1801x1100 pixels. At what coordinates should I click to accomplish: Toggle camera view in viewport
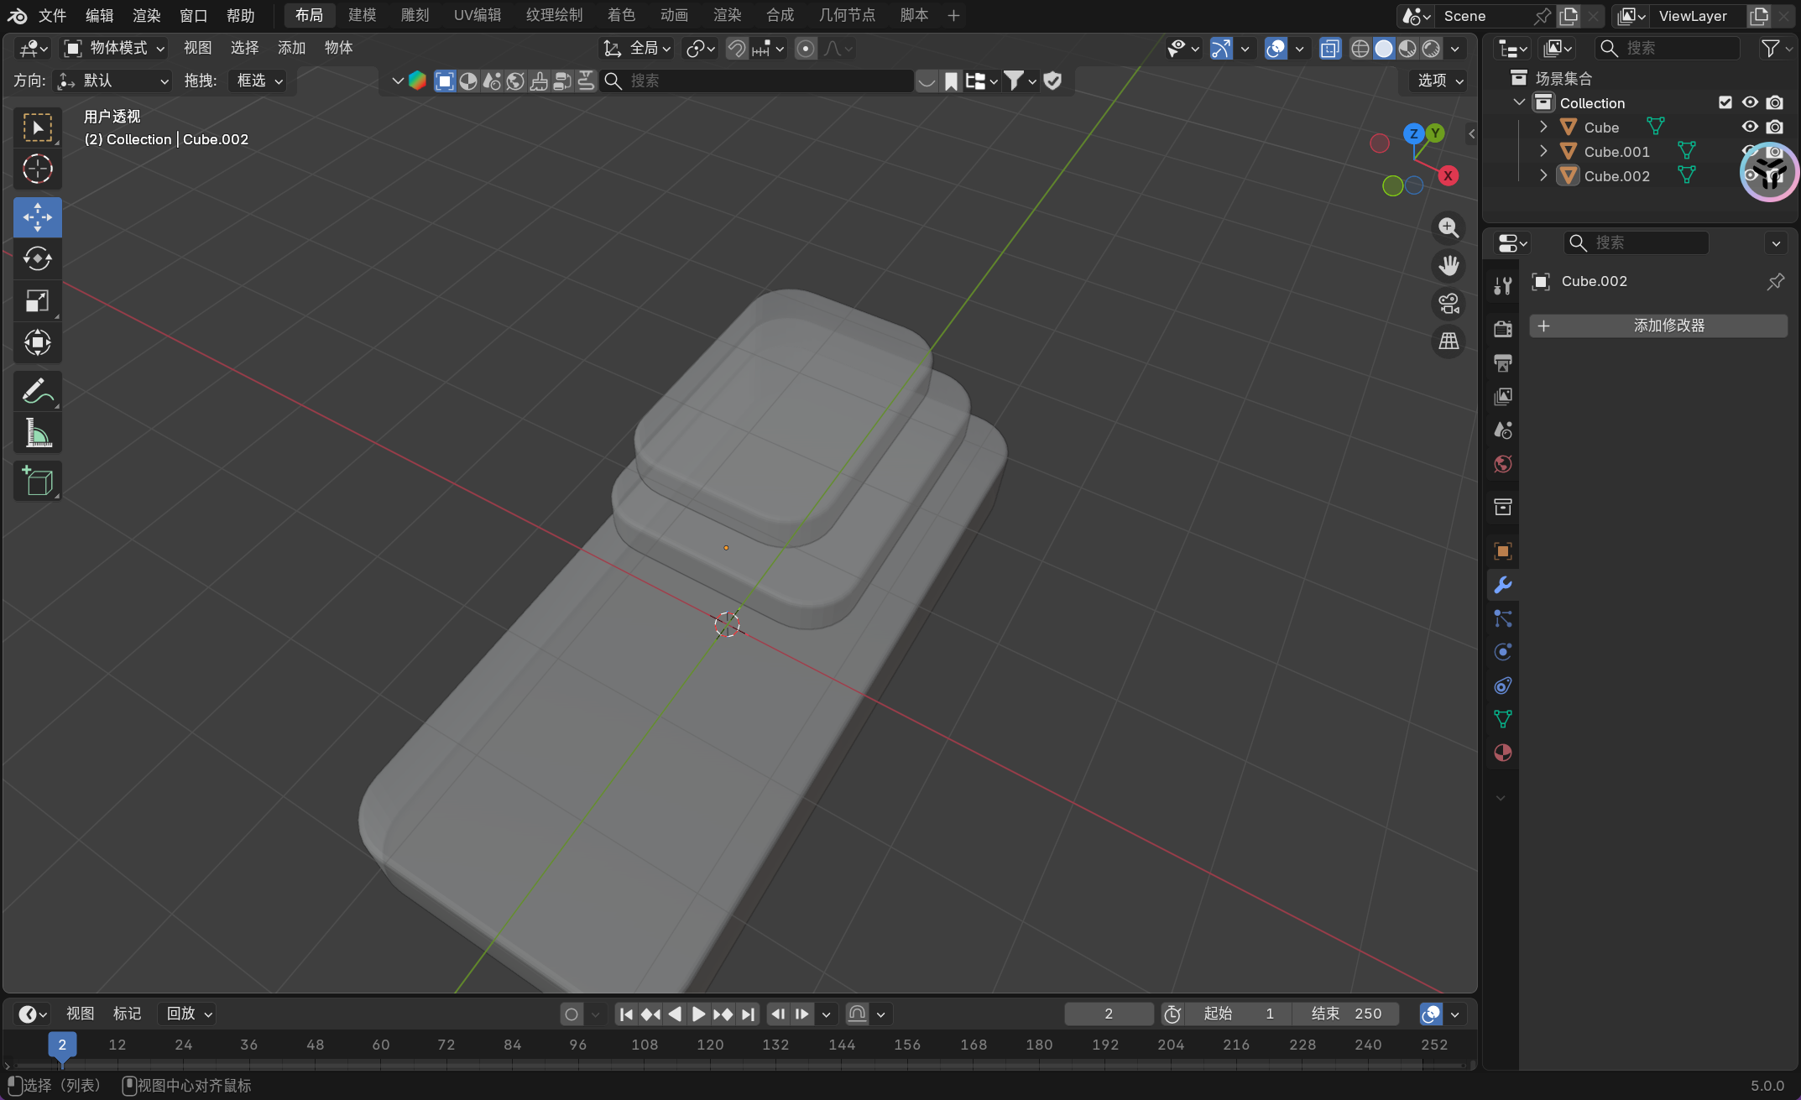point(1449,304)
